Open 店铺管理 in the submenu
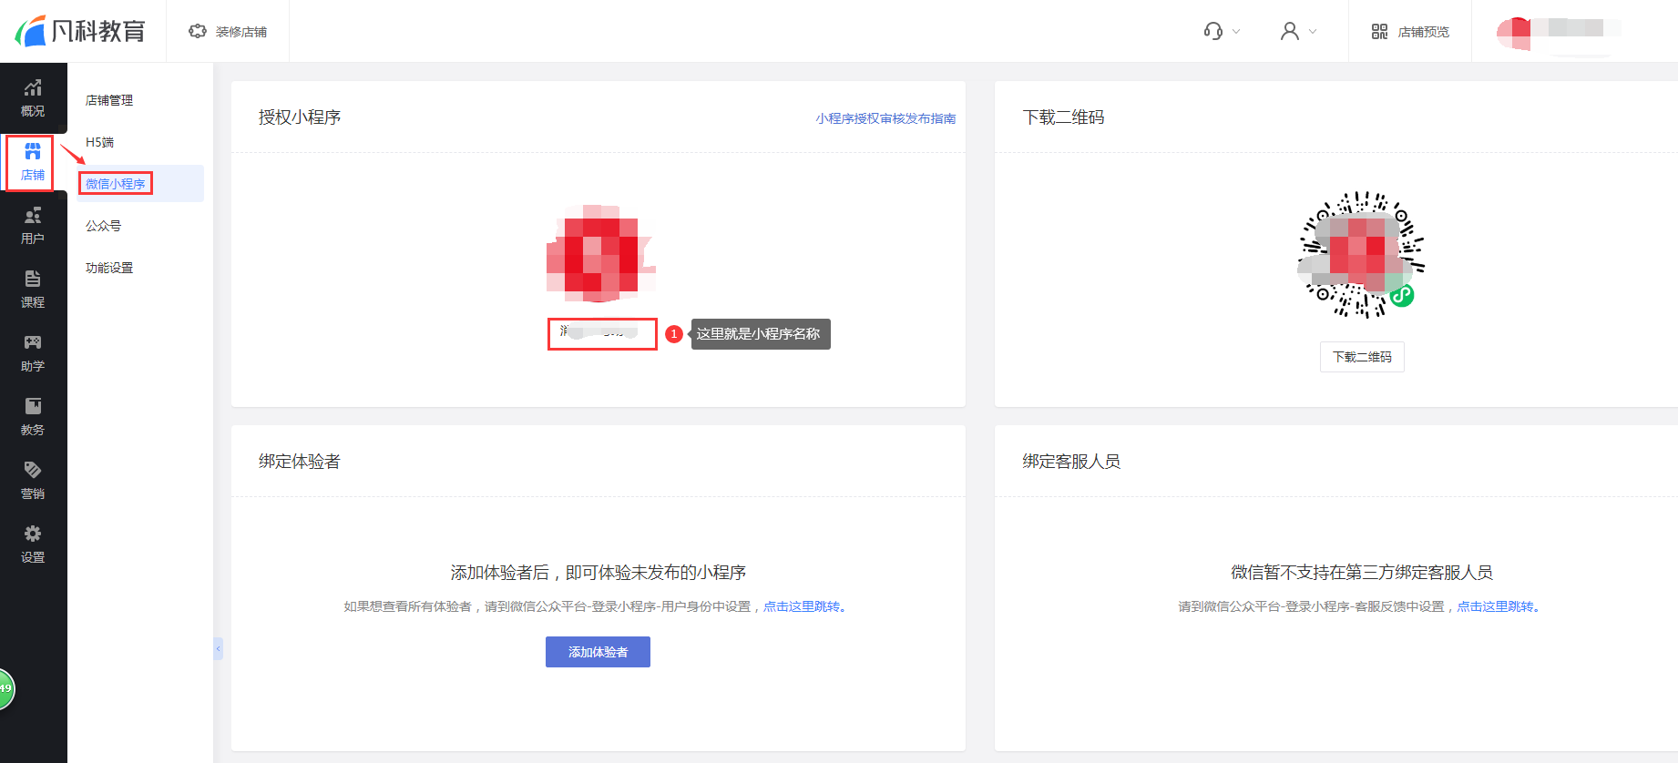The width and height of the screenshot is (1678, 763). tap(109, 100)
